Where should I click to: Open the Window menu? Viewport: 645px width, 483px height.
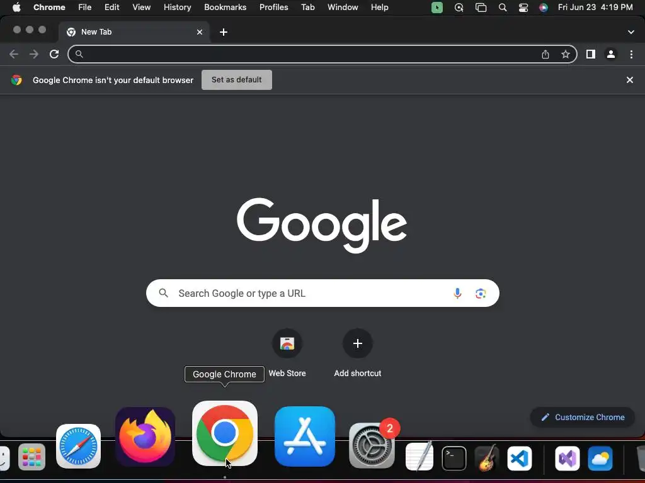click(x=343, y=8)
